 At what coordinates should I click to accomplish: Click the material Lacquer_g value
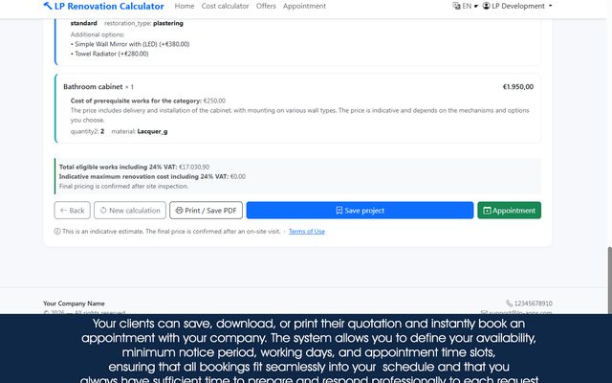(152, 131)
